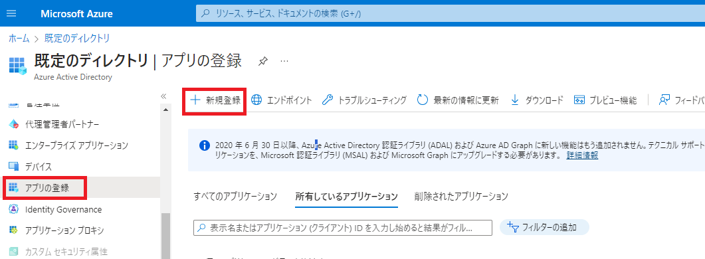Click the magnifier icon in filter box
This screenshot has height=259, width=705.
(202, 228)
